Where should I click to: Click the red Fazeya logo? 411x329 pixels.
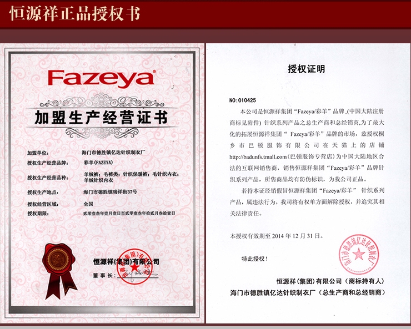tap(102, 79)
